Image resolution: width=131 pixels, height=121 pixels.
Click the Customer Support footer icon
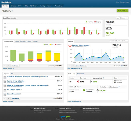tap(56, 109)
